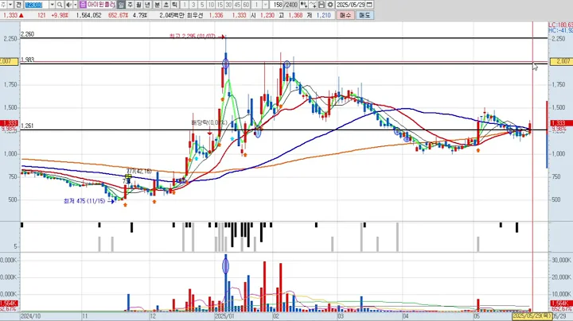
Task: Click the red 1,333 current price tag on right axis
Action: (x=561, y=123)
